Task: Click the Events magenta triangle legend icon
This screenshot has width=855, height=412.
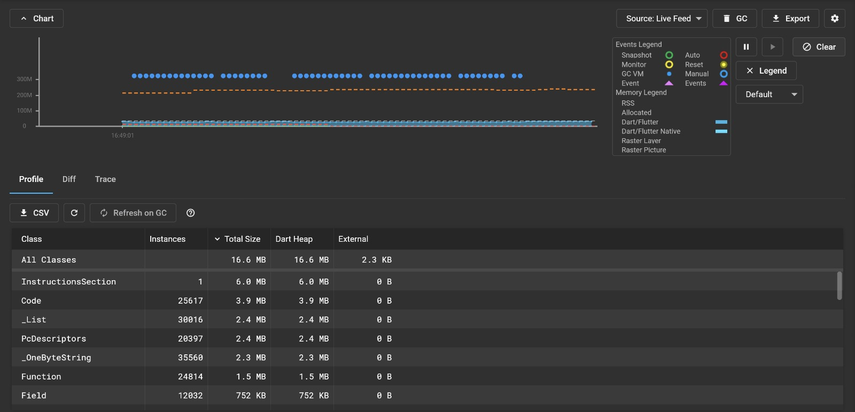Action: (x=724, y=83)
